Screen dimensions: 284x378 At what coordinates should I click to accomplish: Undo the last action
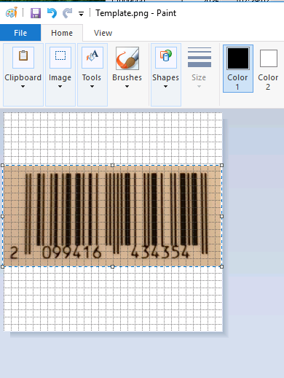point(52,13)
